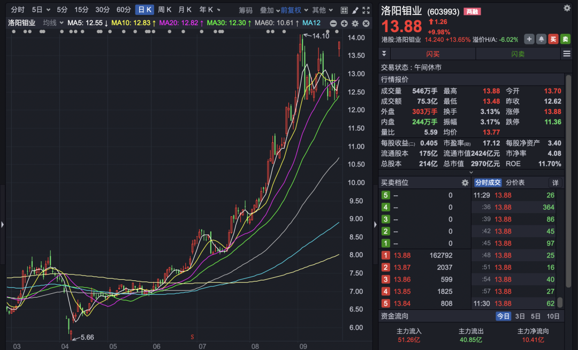The height and width of the screenshot is (350, 578).
Task: Switch fund flow to 今日 view
Action: 504,316
